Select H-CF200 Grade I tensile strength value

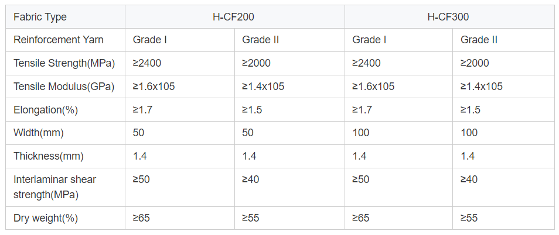point(147,63)
